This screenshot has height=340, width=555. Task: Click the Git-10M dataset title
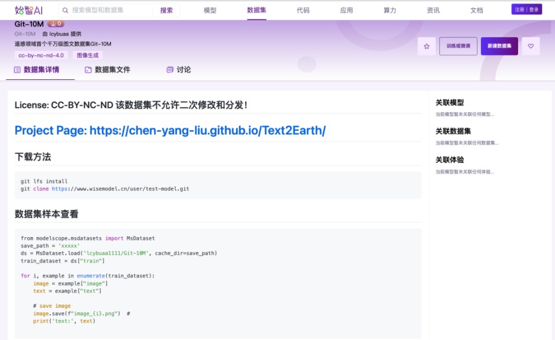coord(29,24)
